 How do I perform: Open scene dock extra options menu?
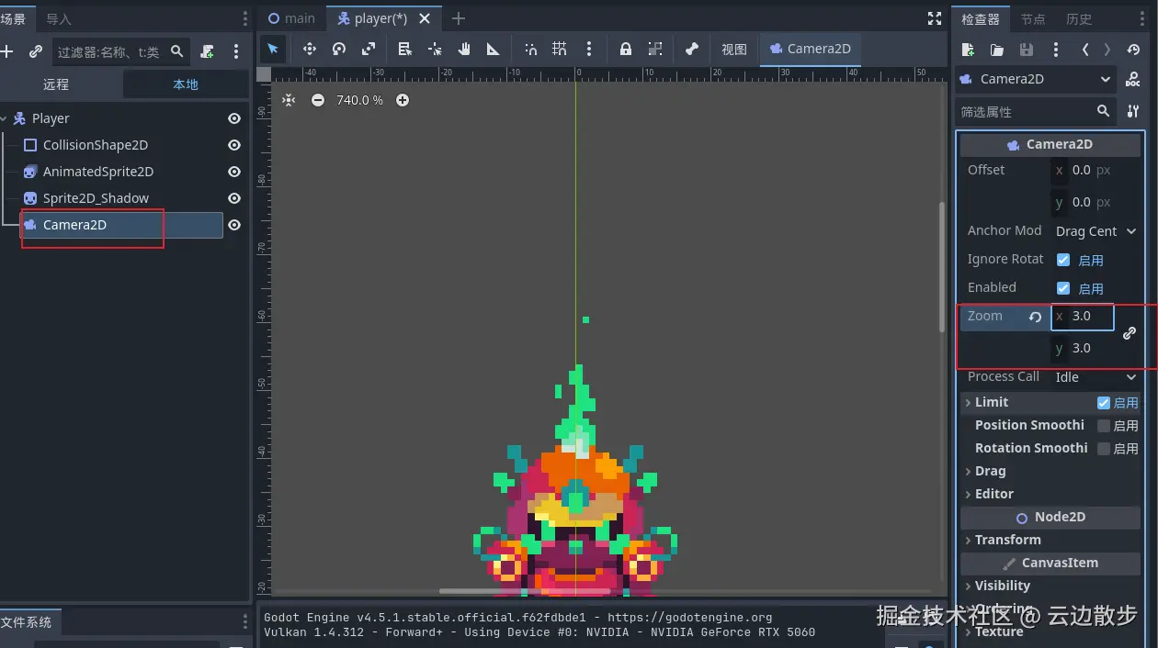[236, 51]
